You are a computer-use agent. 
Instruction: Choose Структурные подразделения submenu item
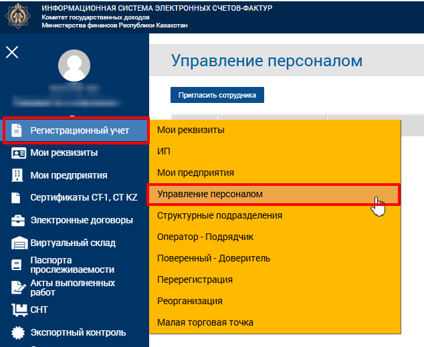tap(275, 216)
